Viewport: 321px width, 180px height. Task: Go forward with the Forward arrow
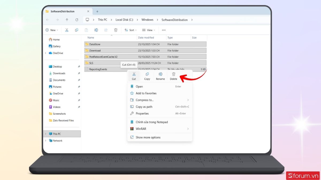click(x=57, y=20)
